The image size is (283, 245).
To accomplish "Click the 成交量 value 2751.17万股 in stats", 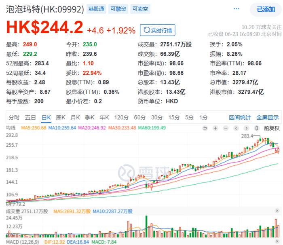I will click(x=176, y=44).
